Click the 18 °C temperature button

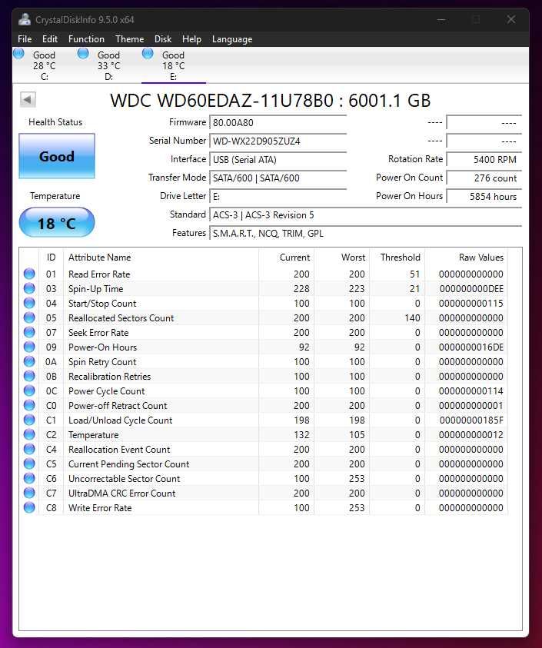57,223
